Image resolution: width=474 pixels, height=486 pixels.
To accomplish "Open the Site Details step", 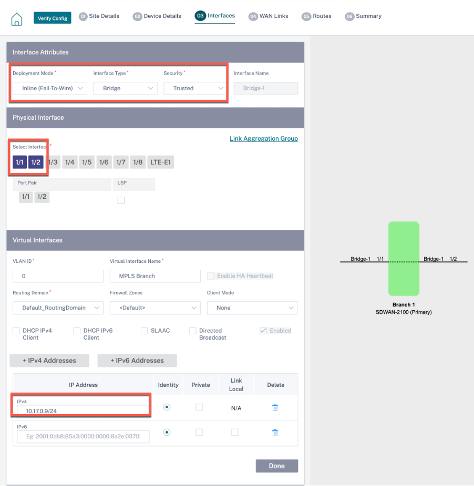I will pyautogui.click(x=99, y=16).
